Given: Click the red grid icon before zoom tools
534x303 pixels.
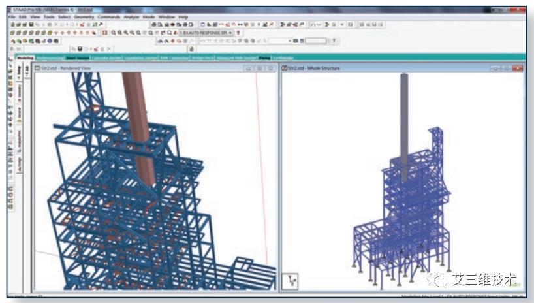Looking at the screenshot, I should click(104, 32).
